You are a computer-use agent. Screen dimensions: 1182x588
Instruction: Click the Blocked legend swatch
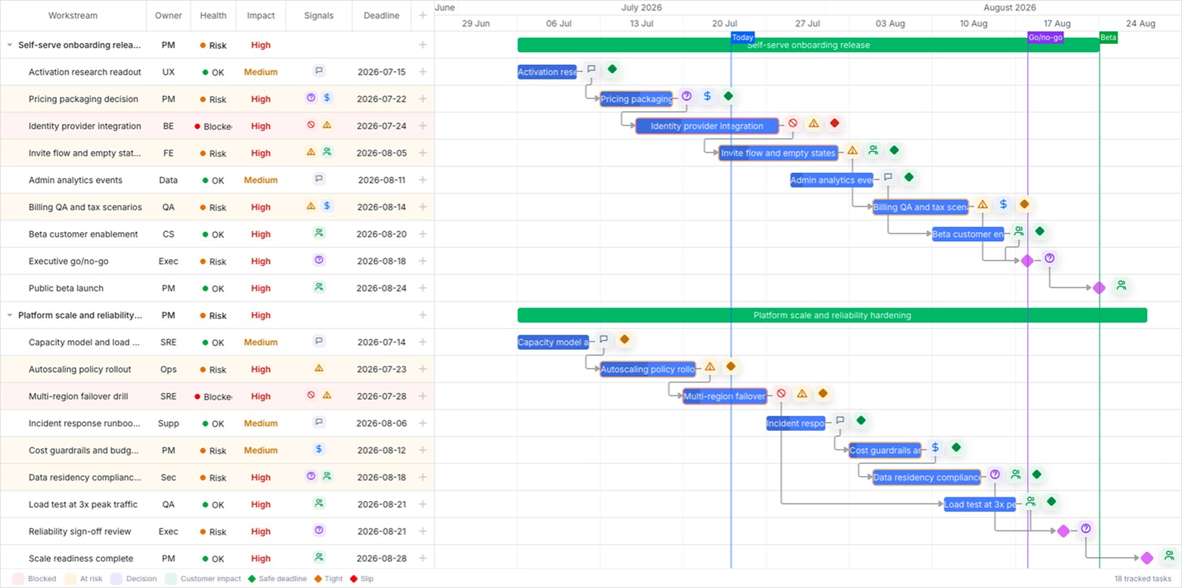[18, 579]
